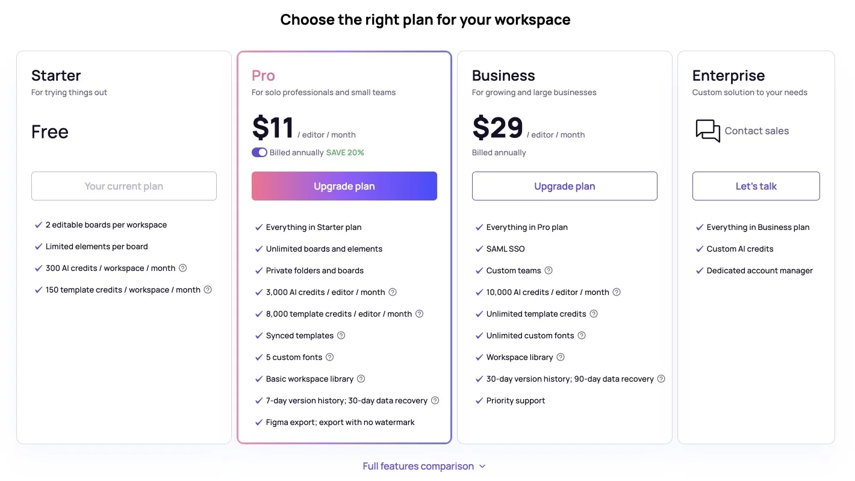855x481 pixels.
Task: Click info icon next to Unlimited template credits
Action: [593, 314]
